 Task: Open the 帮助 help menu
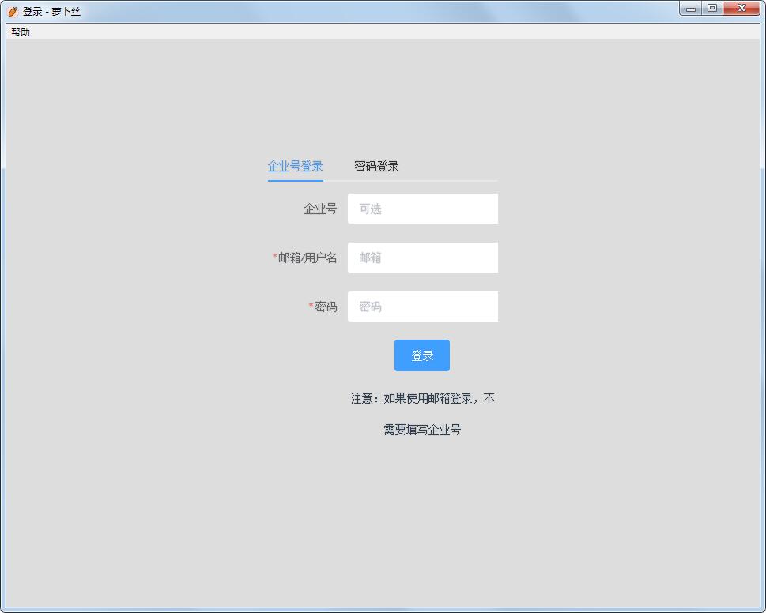coord(19,32)
